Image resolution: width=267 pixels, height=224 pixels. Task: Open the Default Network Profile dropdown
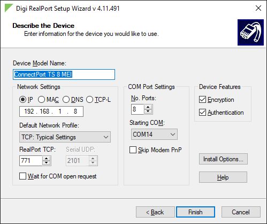point(65,137)
